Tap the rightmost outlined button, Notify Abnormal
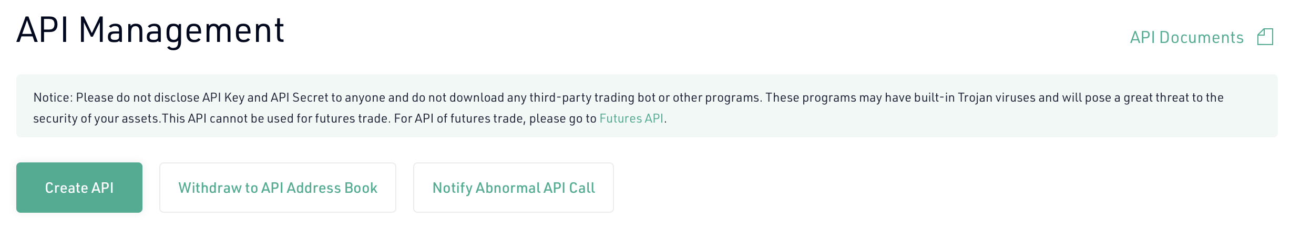The height and width of the screenshot is (241, 1311). (514, 188)
